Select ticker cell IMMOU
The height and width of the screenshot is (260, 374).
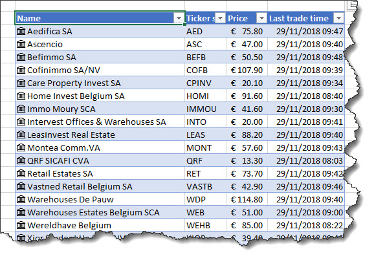pos(205,109)
